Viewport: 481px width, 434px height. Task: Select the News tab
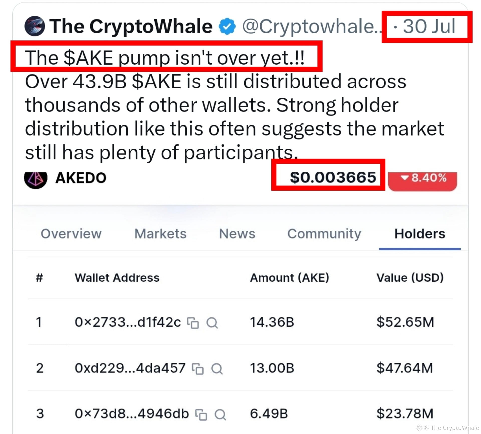coord(237,234)
